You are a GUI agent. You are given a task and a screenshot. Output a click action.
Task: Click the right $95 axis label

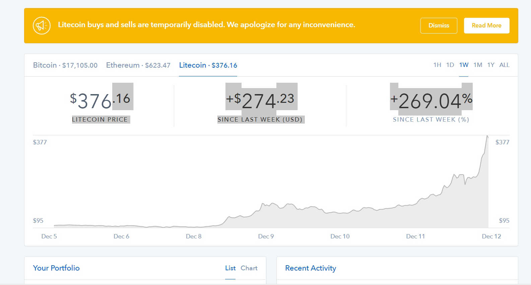click(504, 221)
